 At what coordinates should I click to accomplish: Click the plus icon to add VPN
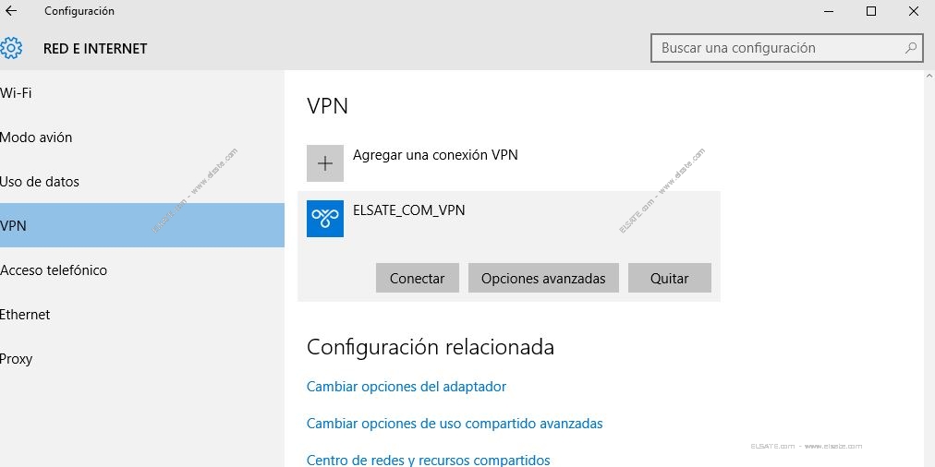[325, 163]
